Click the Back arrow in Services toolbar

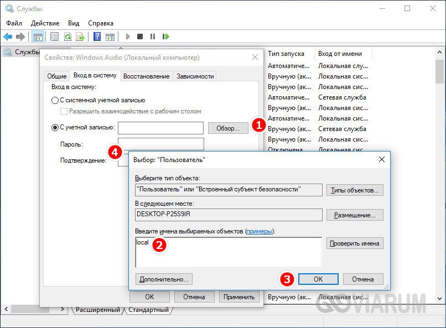click(x=8, y=37)
